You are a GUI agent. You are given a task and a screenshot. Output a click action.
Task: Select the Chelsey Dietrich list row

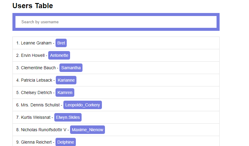pos(36,92)
